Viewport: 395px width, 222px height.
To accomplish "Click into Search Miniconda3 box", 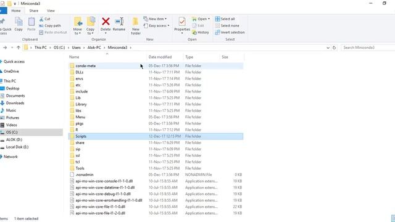I will pos(368,47).
